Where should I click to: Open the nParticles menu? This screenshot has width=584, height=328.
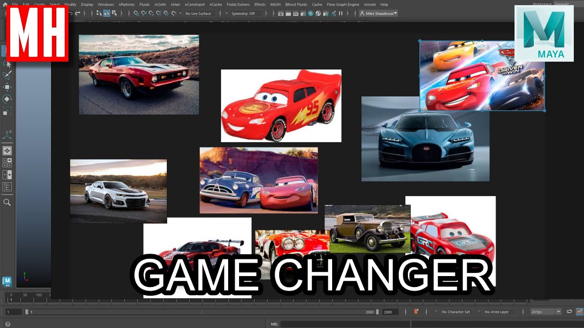126,5
